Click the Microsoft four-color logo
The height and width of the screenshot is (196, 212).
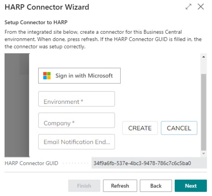[x=47, y=76]
